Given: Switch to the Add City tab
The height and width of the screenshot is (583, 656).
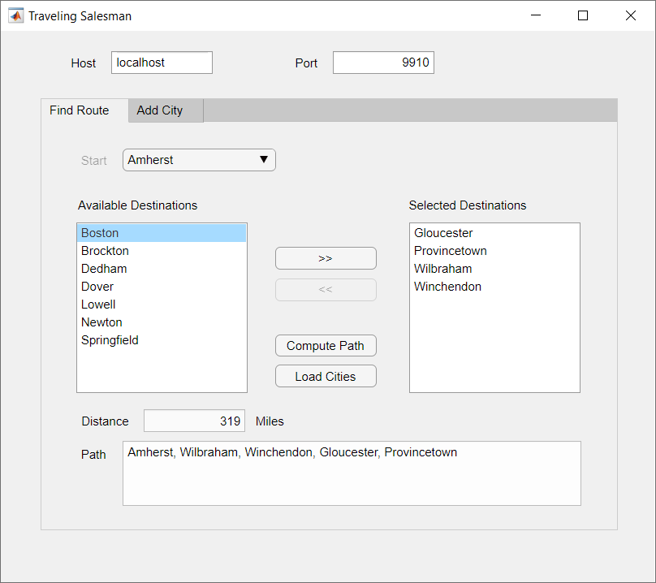Looking at the screenshot, I should tap(160, 110).
